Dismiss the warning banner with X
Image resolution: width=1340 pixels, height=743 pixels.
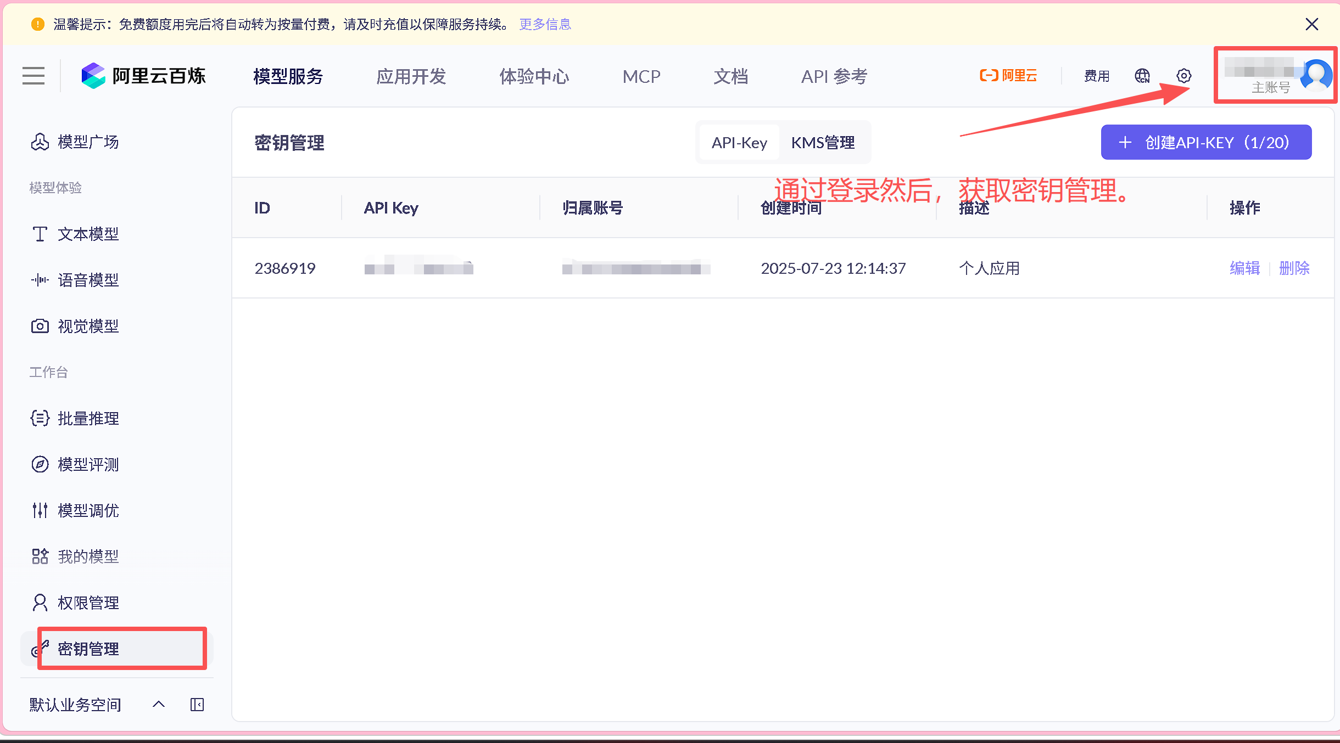point(1312,24)
